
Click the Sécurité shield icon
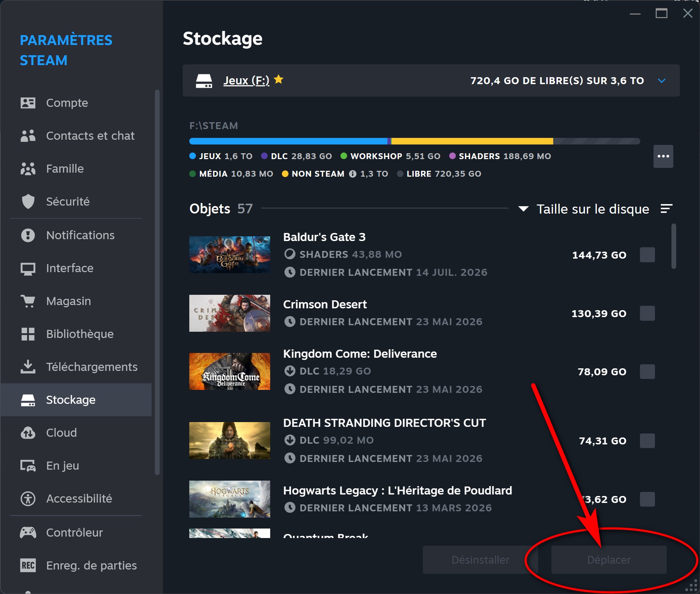[x=28, y=202]
